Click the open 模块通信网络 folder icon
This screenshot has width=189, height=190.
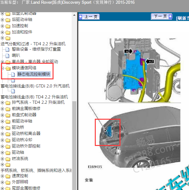[8, 68]
